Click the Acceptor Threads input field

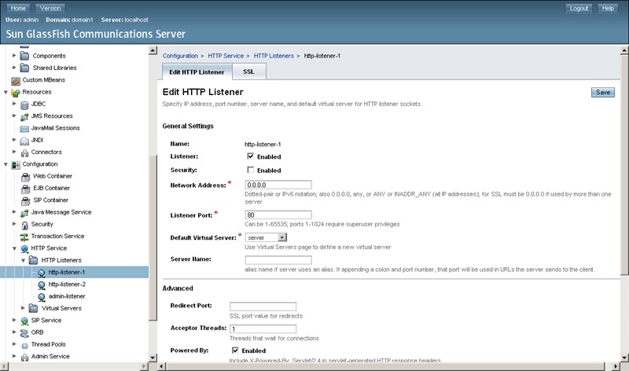[263, 329]
